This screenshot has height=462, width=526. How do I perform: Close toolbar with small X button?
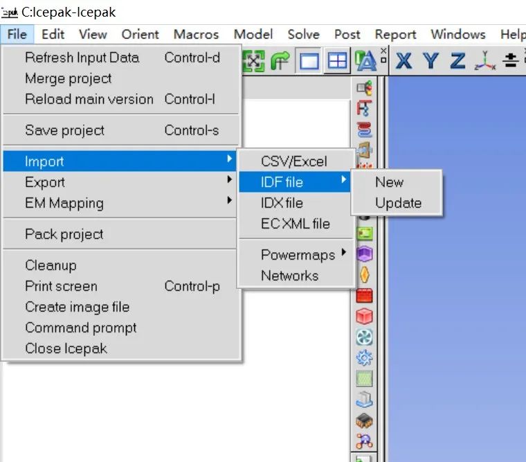(383, 51)
